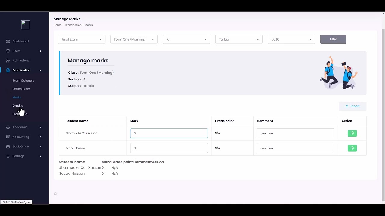Click the Settings gear icon in sidebar
385x216 pixels.
(8, 156)
